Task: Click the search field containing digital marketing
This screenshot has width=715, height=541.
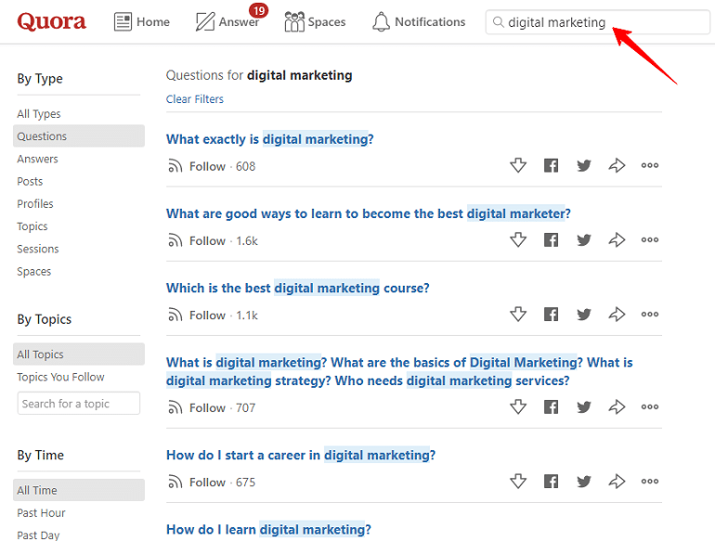Action: 597,22
